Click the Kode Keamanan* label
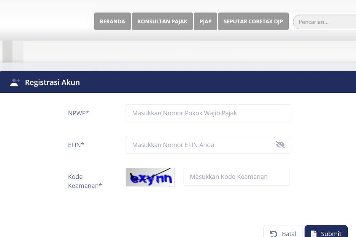The image size is (356, 237). [x=85, y=181]
